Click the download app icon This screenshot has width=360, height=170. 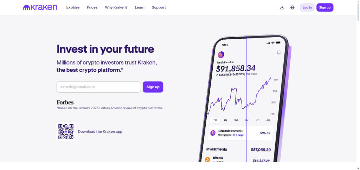point(282,7)
